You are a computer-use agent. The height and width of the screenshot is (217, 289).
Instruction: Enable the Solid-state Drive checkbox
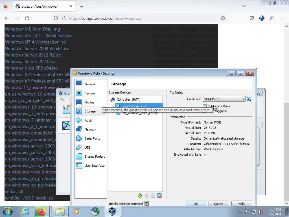pos(205,106)
